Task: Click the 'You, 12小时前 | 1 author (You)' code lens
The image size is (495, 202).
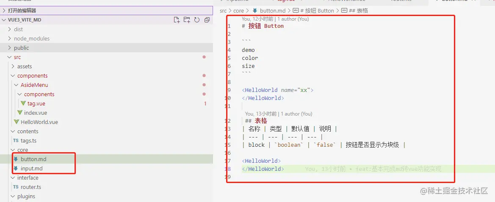Action: (275, 19)
